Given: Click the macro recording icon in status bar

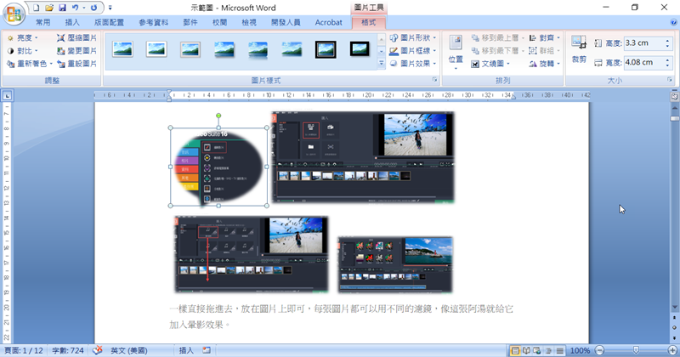Looking at the screenshot, I should tap(207, 350).
